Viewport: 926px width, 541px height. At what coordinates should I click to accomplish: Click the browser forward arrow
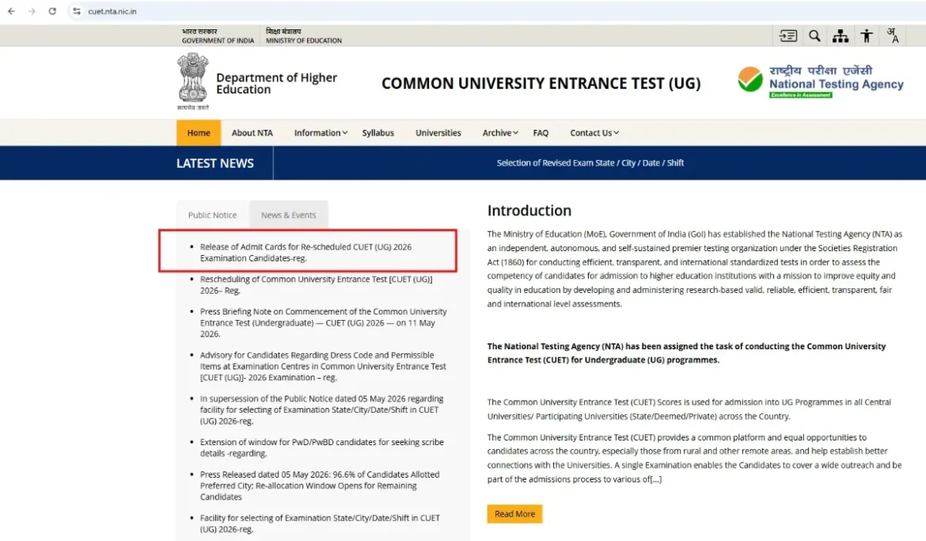tap(32, 11)
